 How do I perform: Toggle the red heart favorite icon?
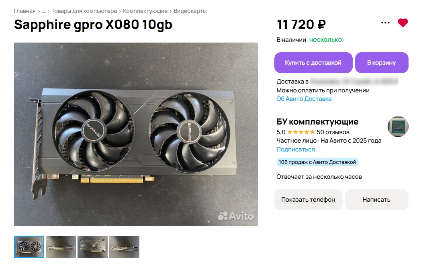(402, 23)
